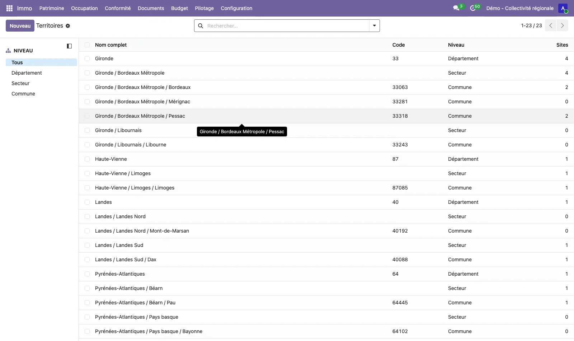Screen dimensions: 574x341
Task: Sort by the Niveau column header
Action: pos(456,45)
